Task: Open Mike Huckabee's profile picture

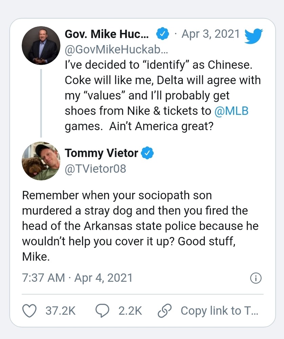Action: click(41, 45)
